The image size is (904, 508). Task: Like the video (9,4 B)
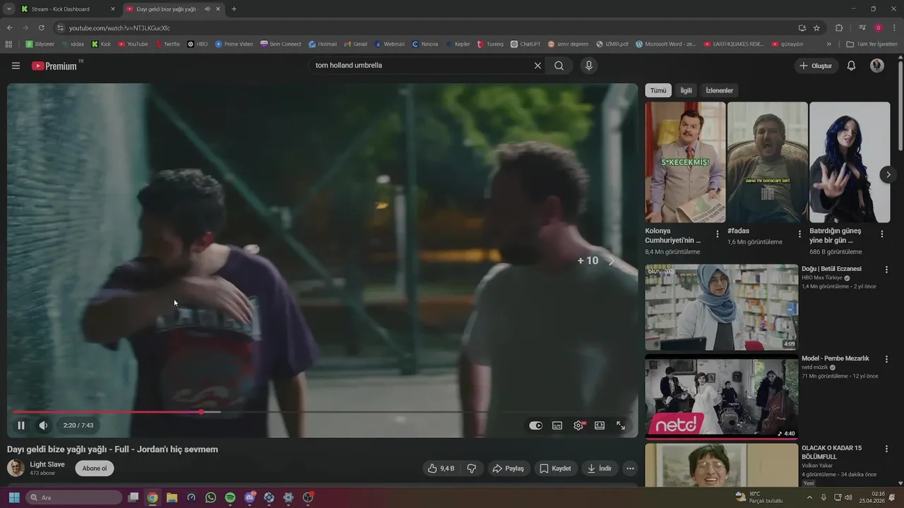(441, 468)
